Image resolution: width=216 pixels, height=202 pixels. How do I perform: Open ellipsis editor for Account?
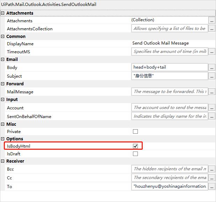212,108
